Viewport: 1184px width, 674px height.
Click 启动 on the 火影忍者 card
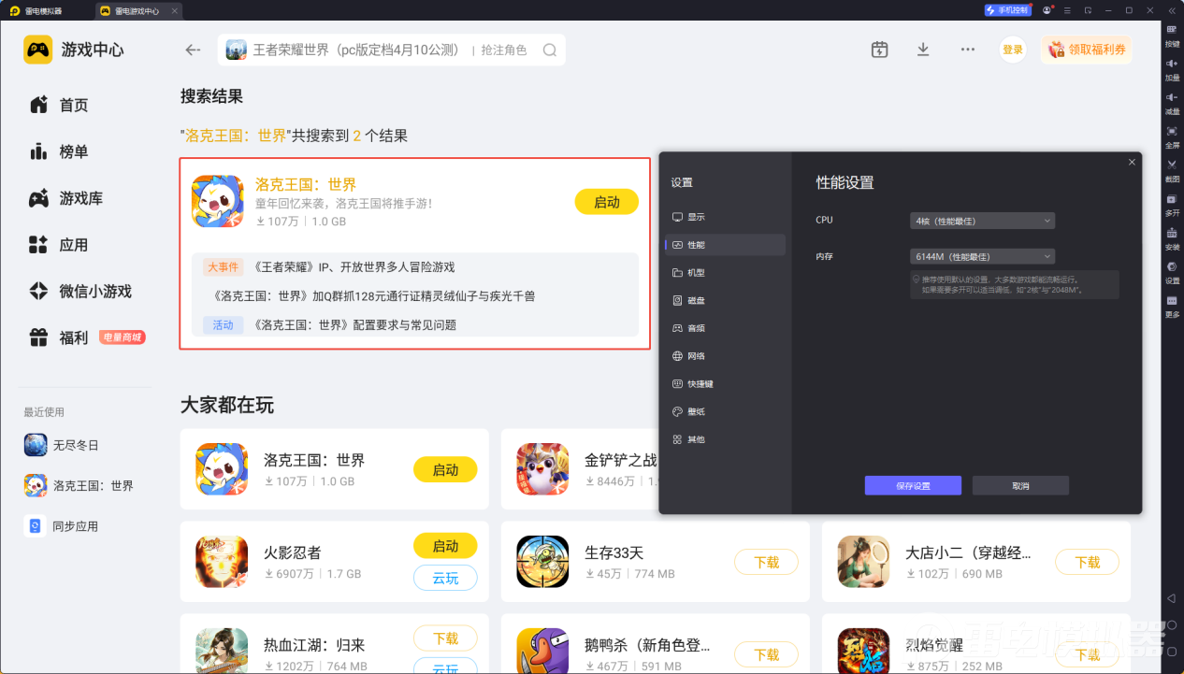tap(445, 546)
